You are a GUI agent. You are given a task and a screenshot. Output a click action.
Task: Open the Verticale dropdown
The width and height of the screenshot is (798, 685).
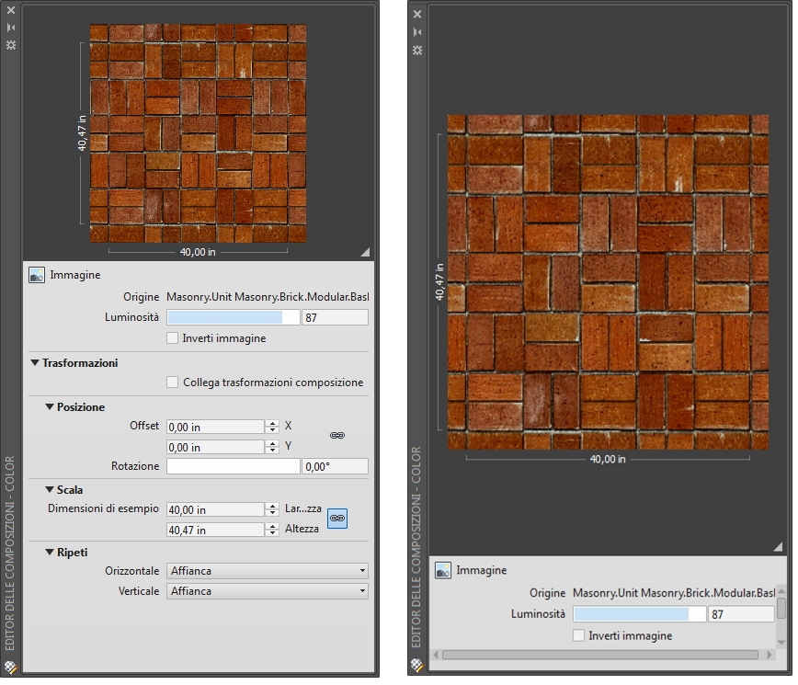click(x=268, y=591)
